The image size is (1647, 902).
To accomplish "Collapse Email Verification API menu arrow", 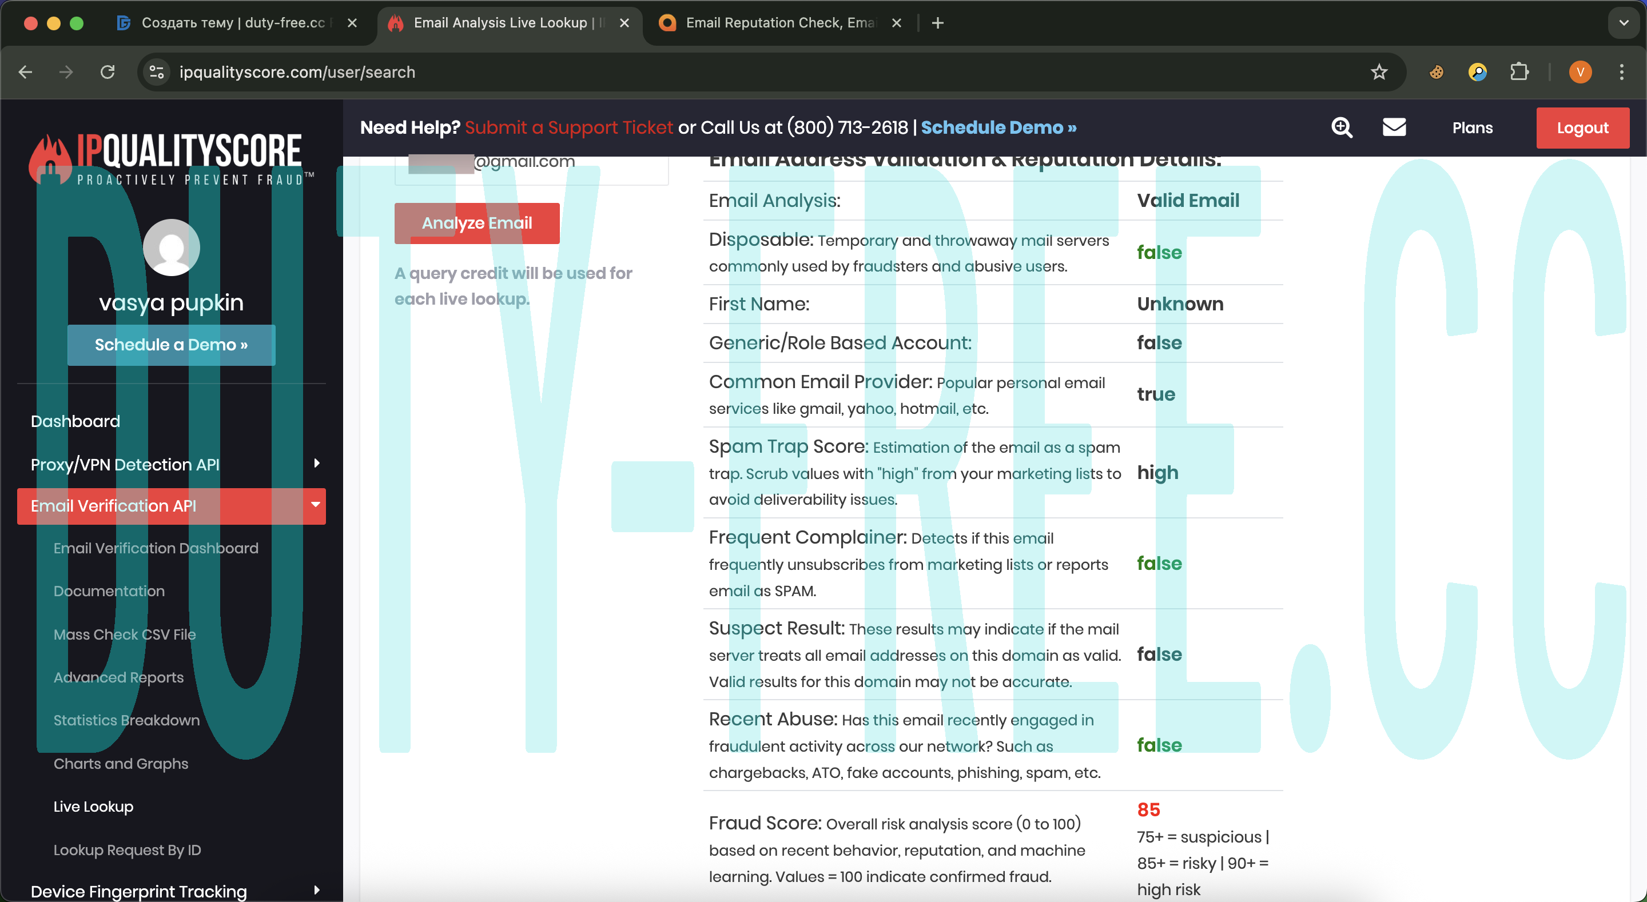I will [315, 505].
